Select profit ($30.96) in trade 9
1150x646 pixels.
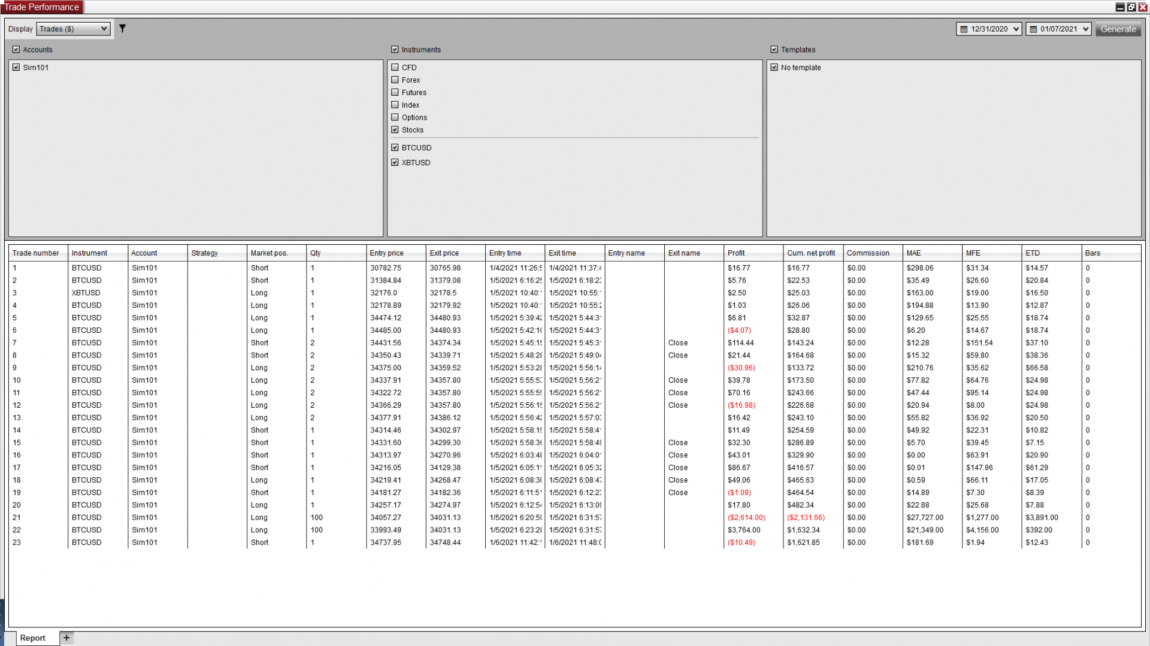tap(742, 368)
